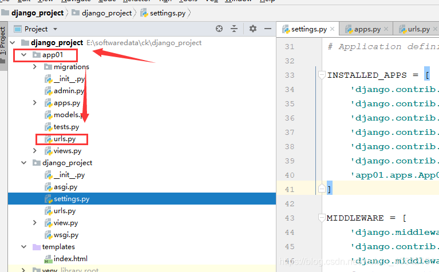Click __init__.py file icon under django_project package
The height and width of the screenshot is (272, 439).
49,175
